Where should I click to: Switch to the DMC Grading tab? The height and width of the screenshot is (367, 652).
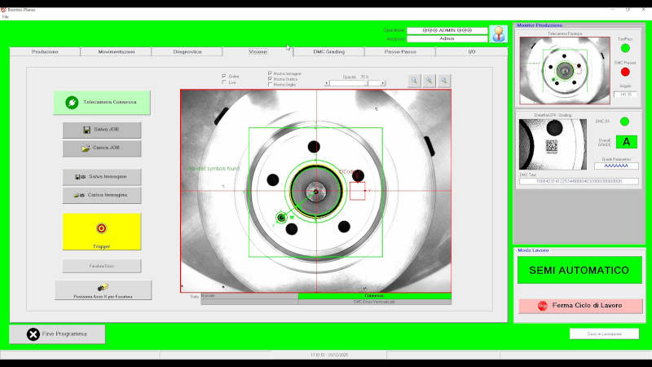328,51
